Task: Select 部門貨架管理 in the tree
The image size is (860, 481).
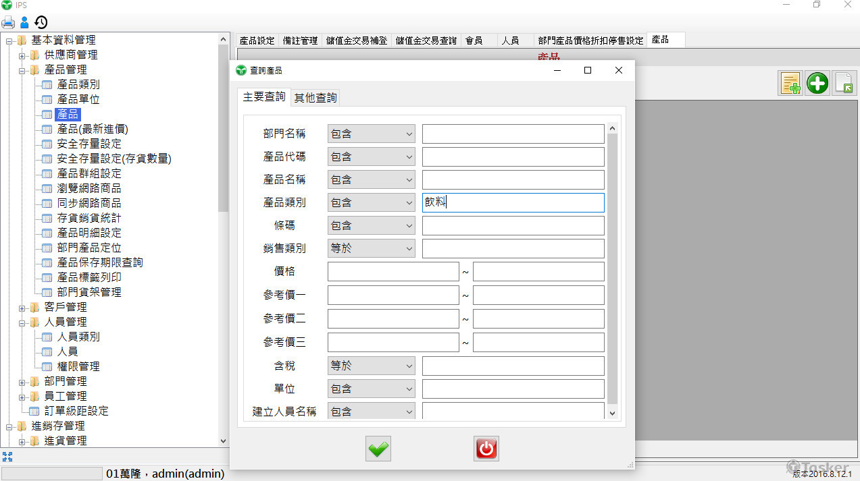Action: (x=89, y=292)
